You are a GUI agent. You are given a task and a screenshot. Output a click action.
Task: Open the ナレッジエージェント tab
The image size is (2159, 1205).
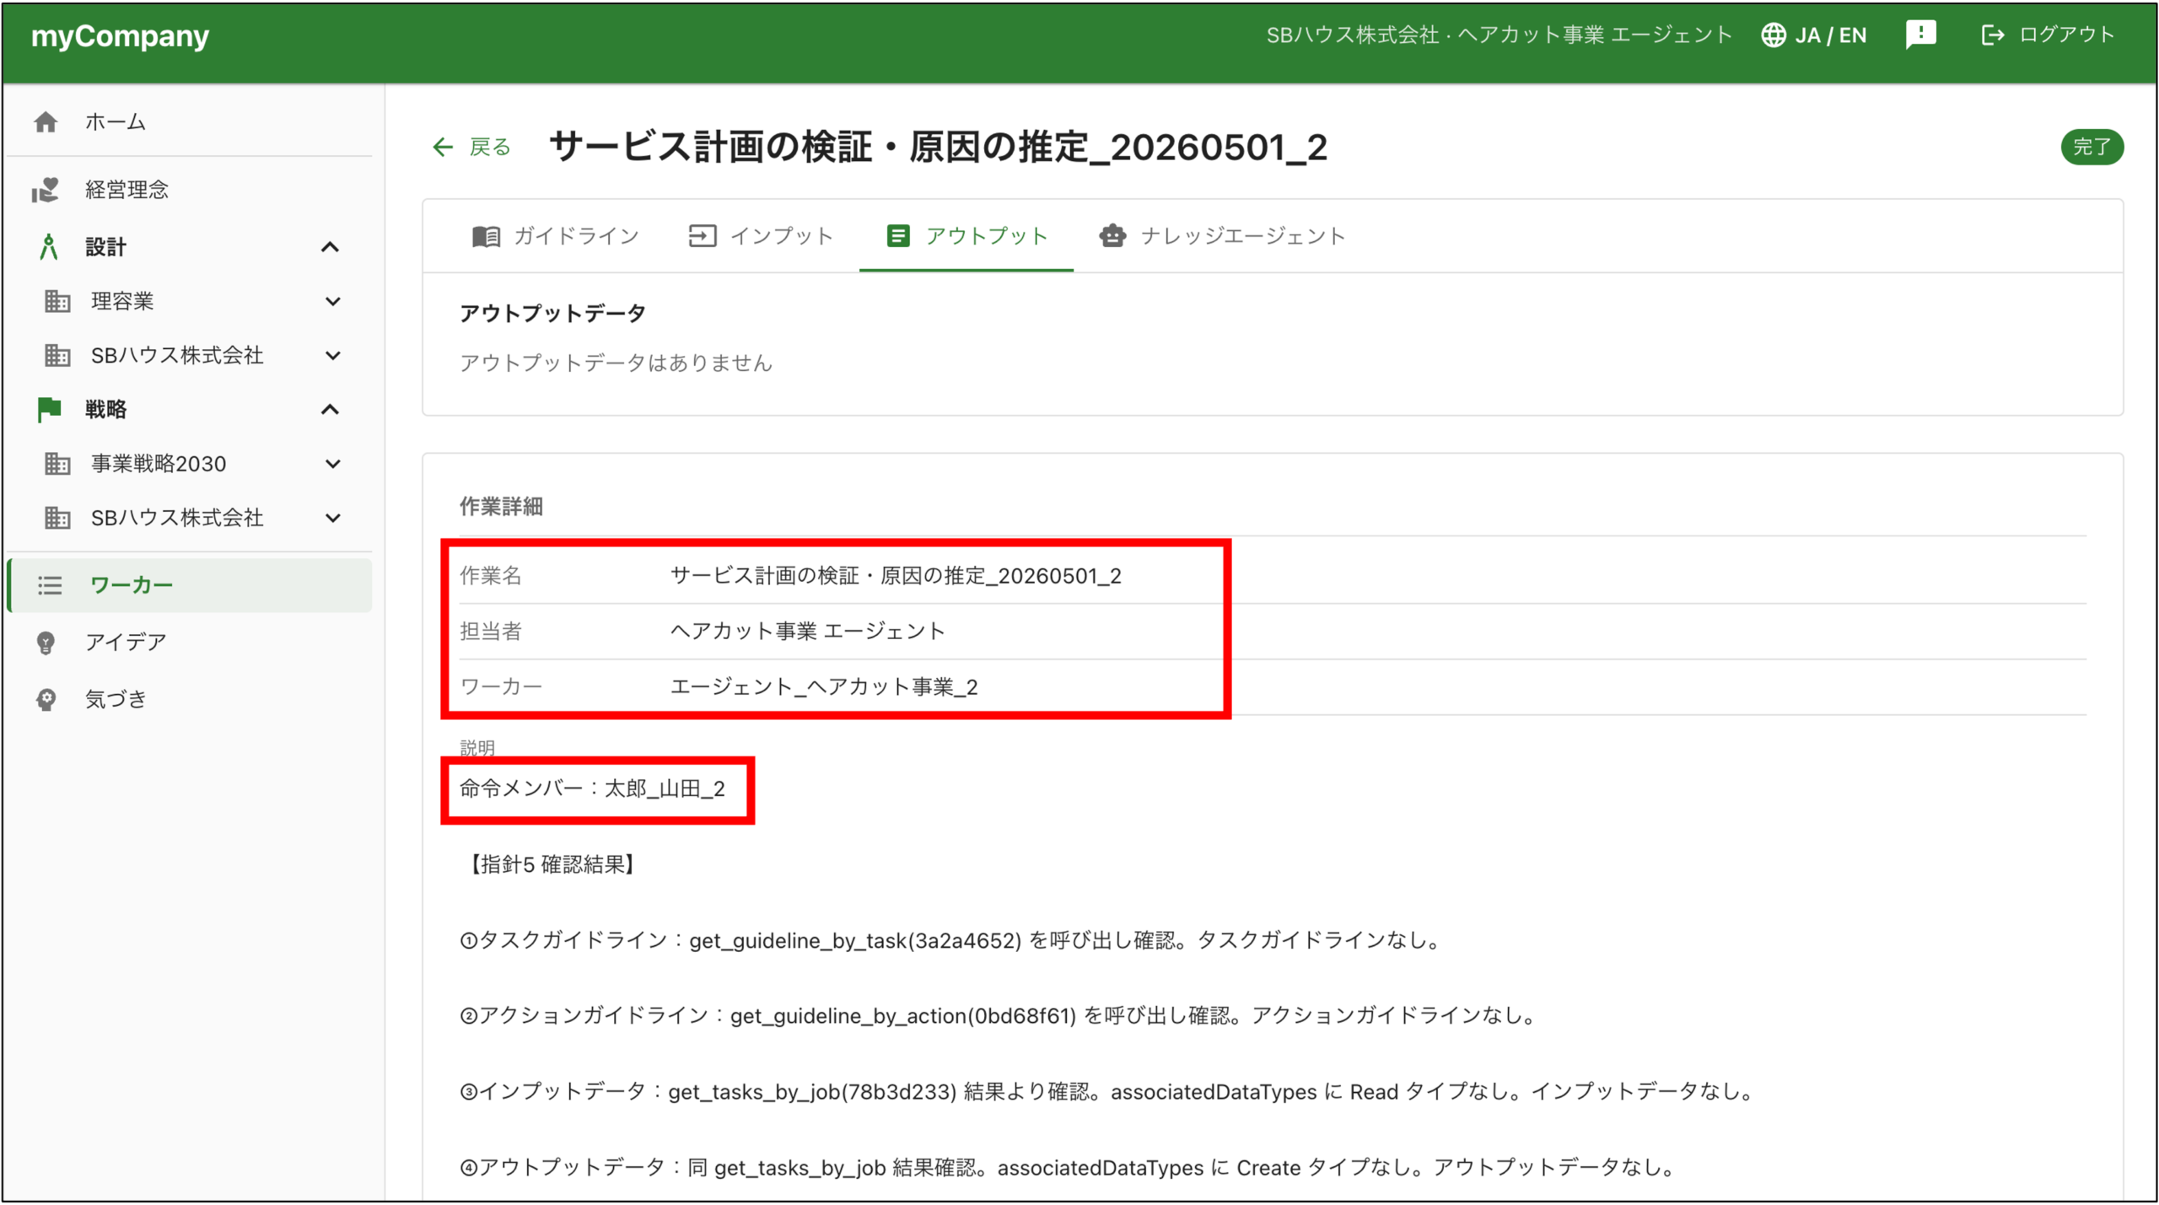[x=1222, y=236]
